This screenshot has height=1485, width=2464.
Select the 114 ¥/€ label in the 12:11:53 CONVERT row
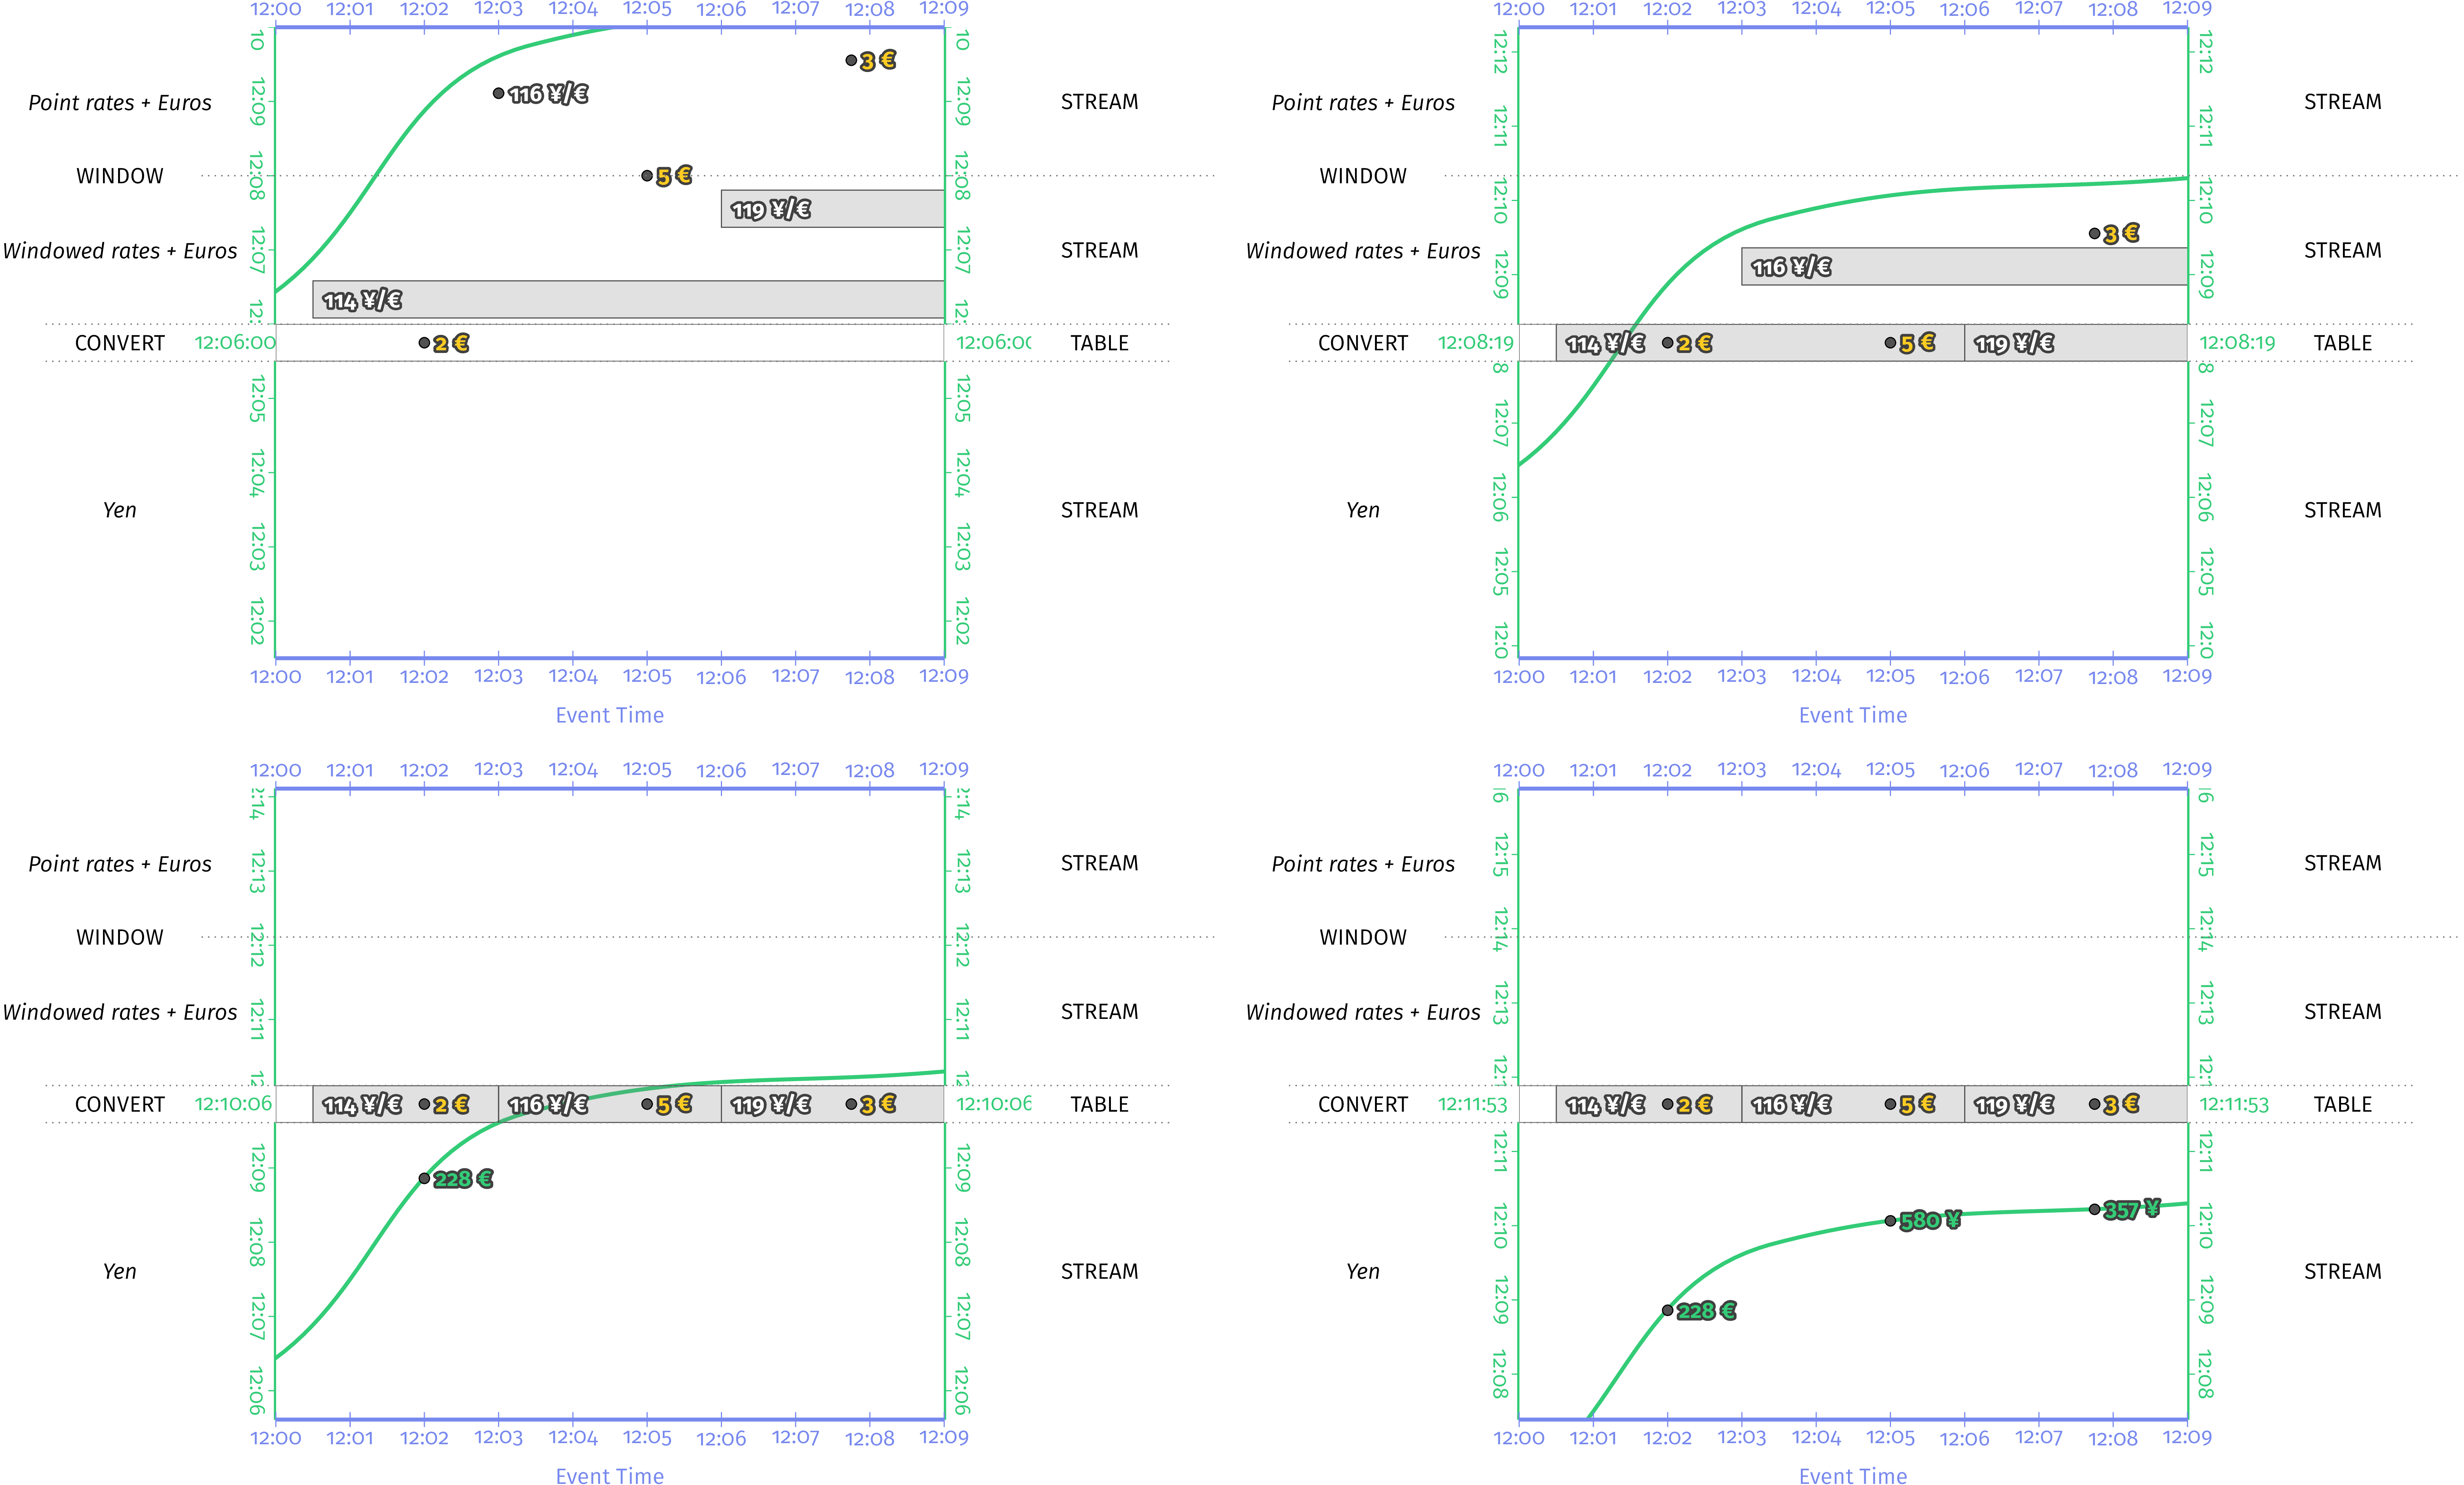pyautogui.click(x=1605, y=1104)
